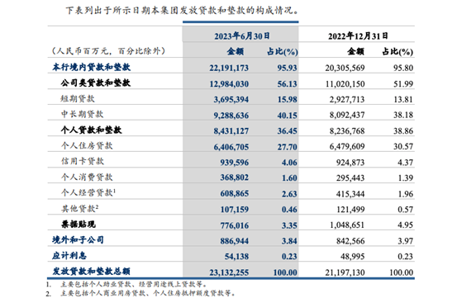Select the 个人贷款和垫款 row label
Image resolution: width=457 pixels, height=298 pixels.
(91, 130)
